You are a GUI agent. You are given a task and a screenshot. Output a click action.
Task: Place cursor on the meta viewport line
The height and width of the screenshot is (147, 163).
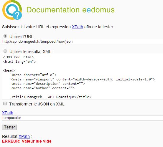(x=83, y=79)
